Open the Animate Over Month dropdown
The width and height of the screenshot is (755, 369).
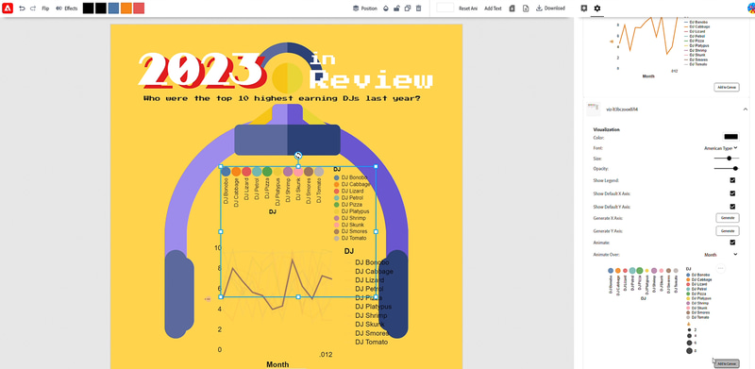(x=721, y=255)
